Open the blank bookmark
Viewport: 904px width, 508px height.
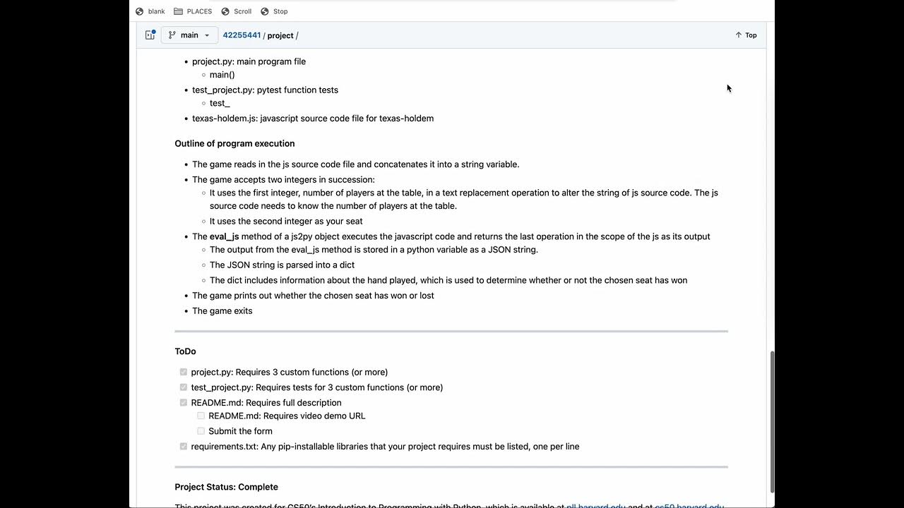click(150, 11)
